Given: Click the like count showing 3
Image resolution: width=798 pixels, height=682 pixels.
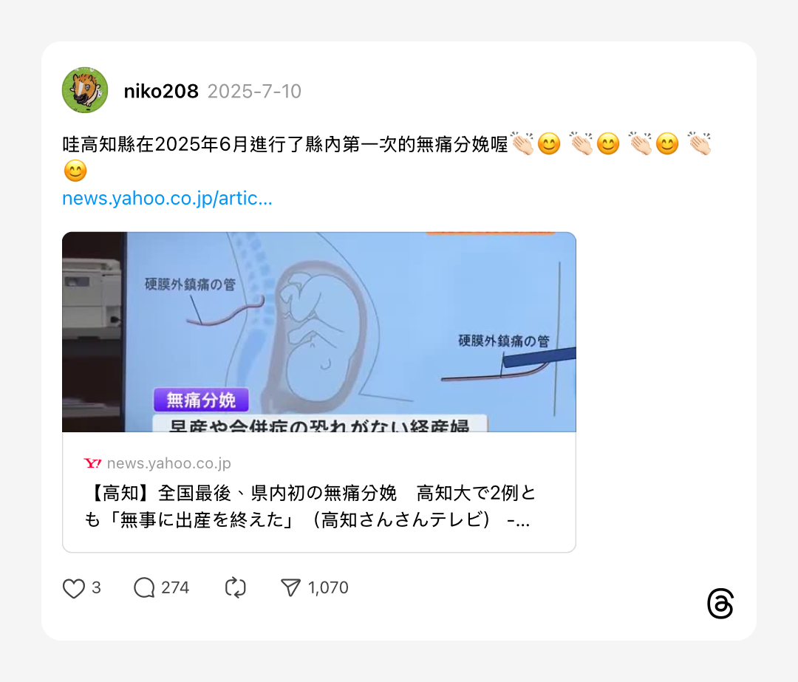Looking at the screenshot, I should (x=96, y=588).
